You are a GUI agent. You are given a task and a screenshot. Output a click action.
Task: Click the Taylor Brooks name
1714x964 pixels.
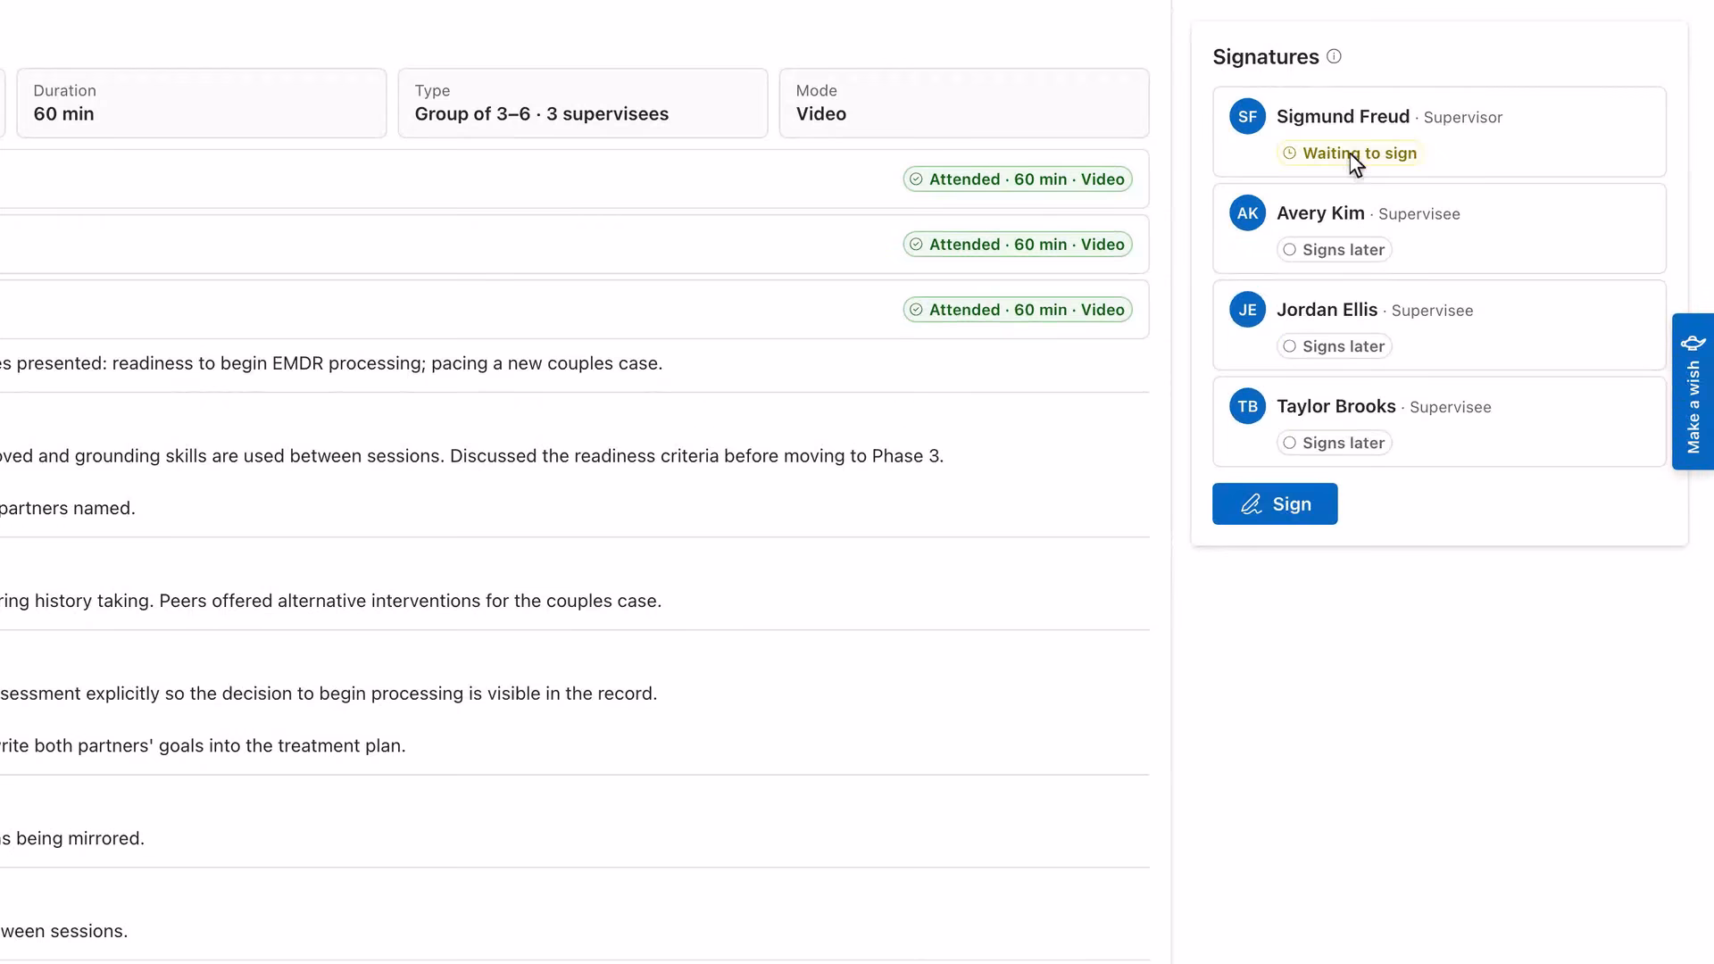coord(1335,406)
